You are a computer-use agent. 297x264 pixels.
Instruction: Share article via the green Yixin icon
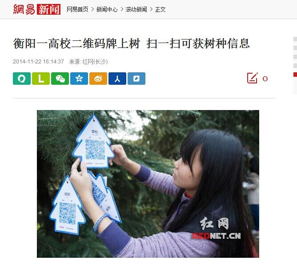22,79
